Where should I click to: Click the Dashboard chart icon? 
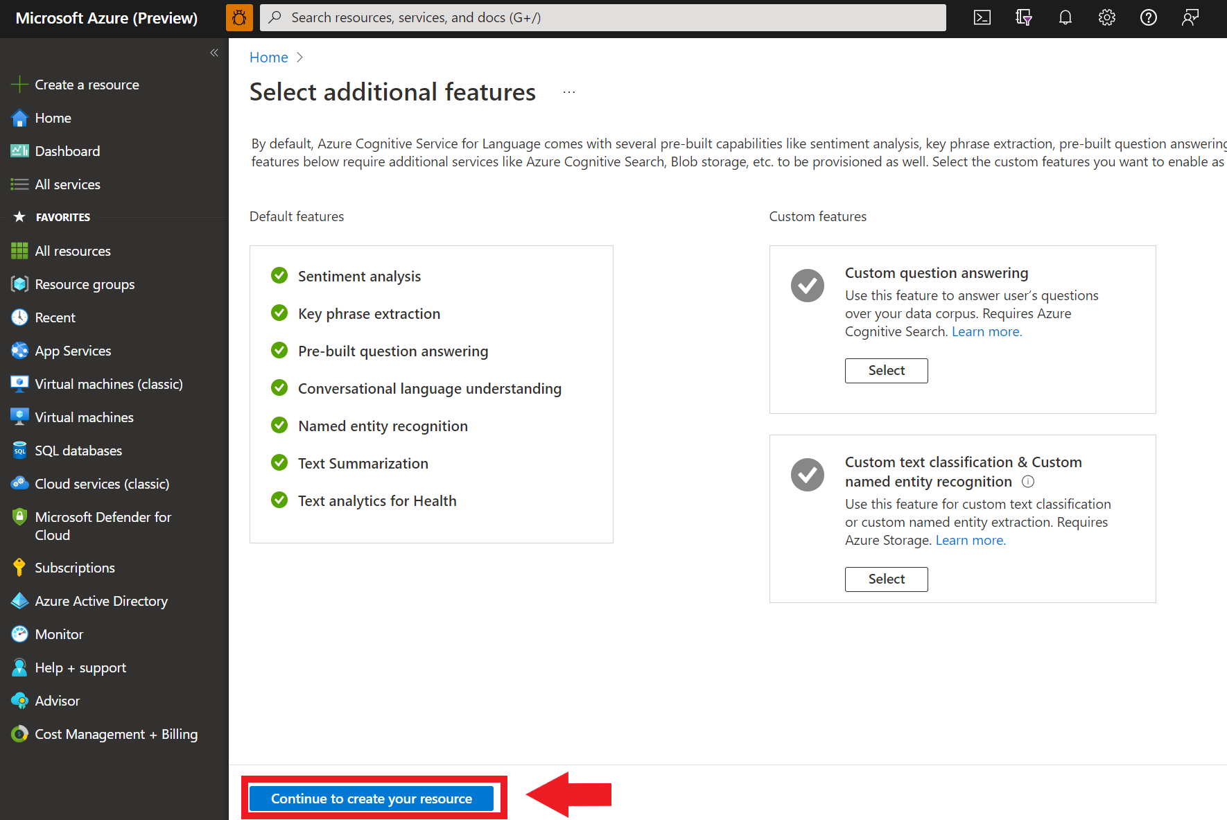pos(19,151)
